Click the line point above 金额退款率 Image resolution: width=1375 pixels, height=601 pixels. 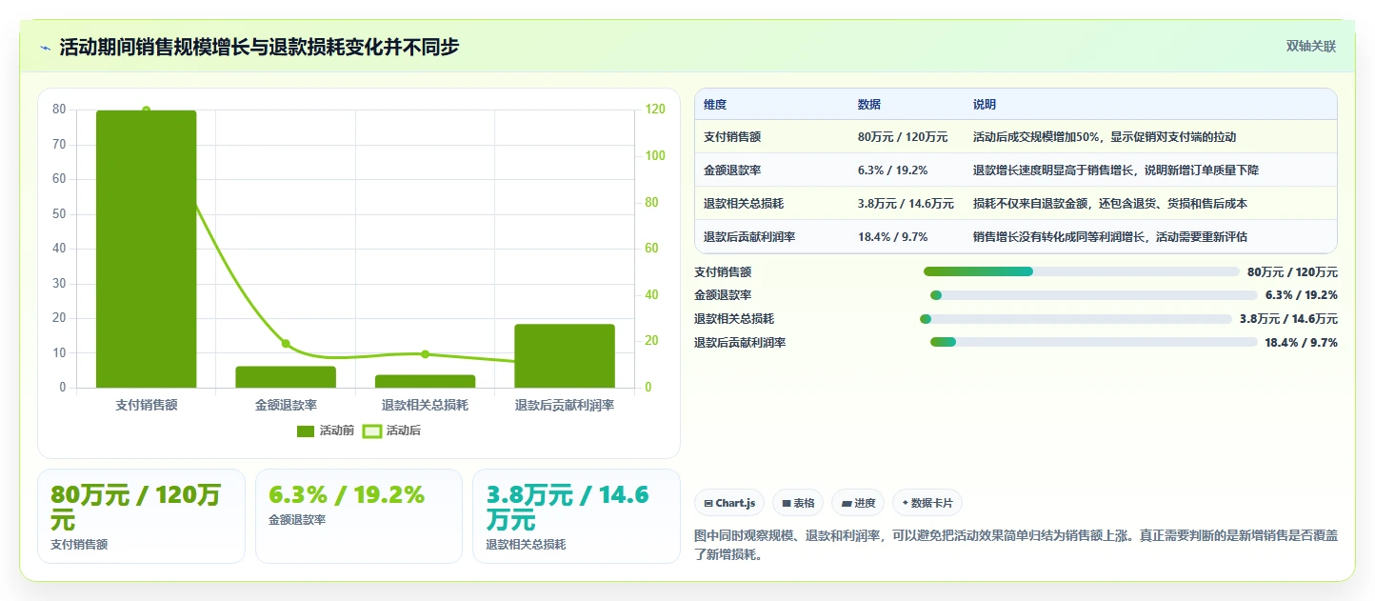[286, 344]
